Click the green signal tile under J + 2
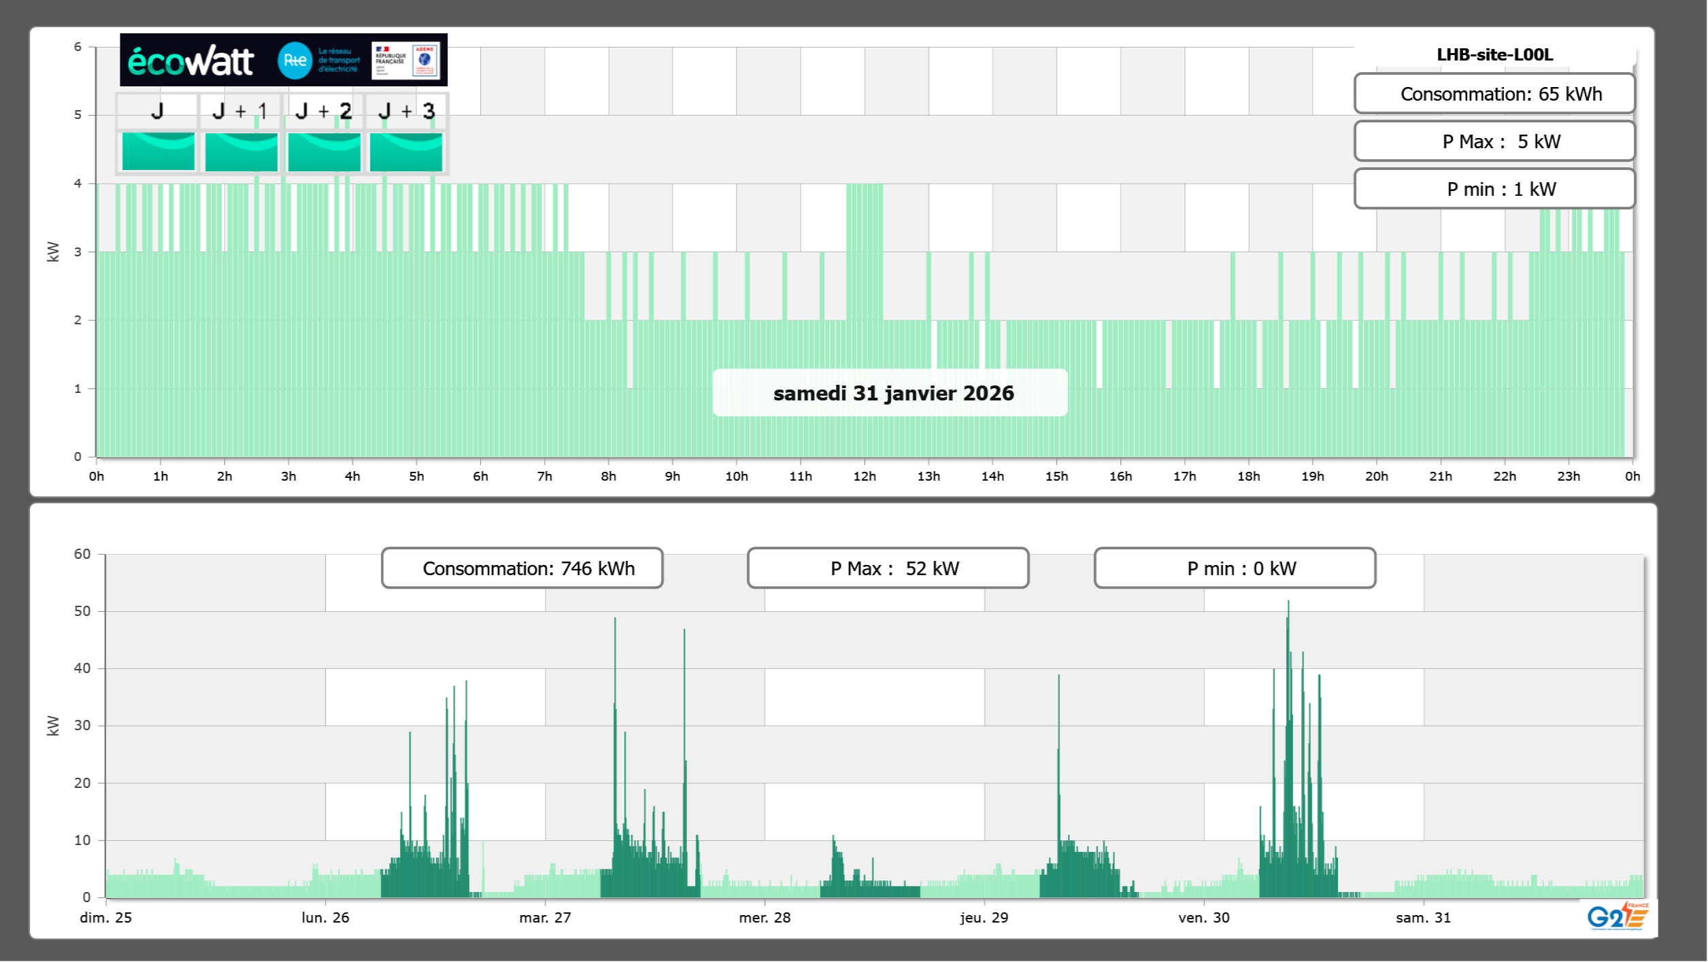 click(x=324, y=151)
